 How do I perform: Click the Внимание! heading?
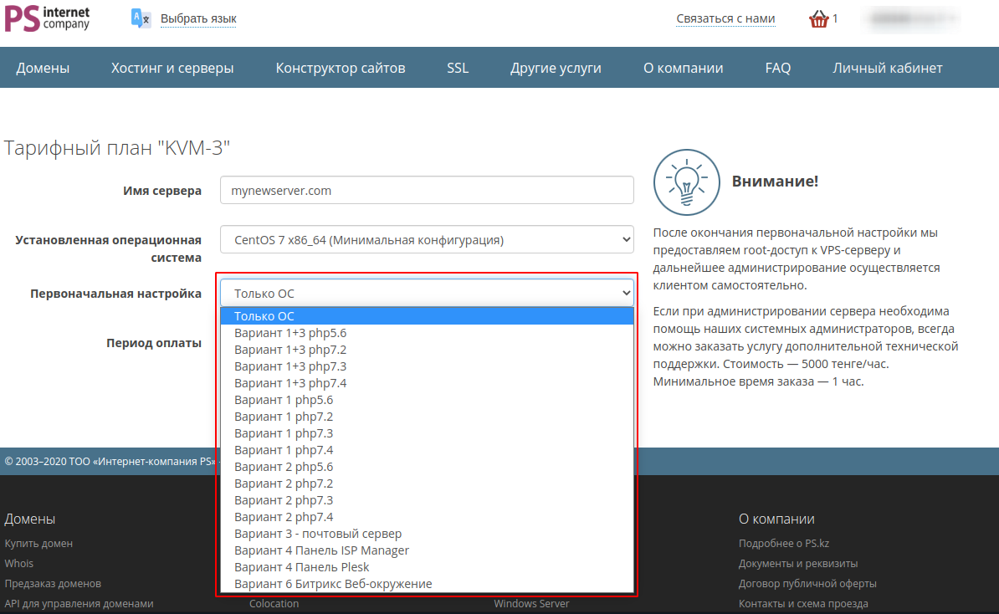point(775,181)
